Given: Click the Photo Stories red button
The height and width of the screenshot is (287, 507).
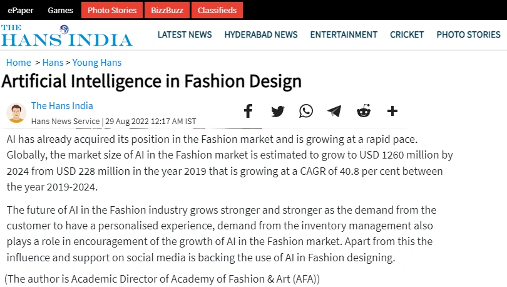Looking at the screenshot, I should (x=112, y=10).
